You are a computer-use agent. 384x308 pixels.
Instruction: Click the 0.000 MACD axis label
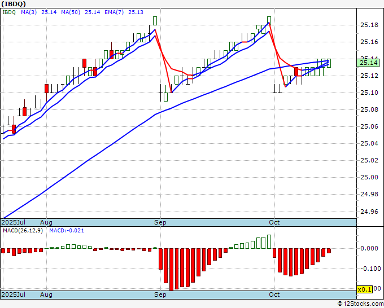pyautogui.click(x=369, y=249)
